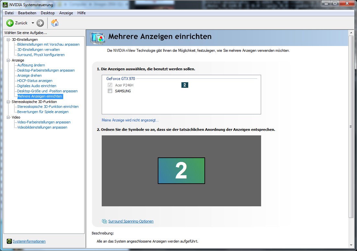
Task: Open Stereoskopische 3D-Funktion einrichten
Action: (x=48, y=107)
